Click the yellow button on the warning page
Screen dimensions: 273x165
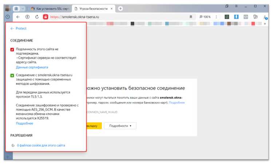tap(94, 126)
